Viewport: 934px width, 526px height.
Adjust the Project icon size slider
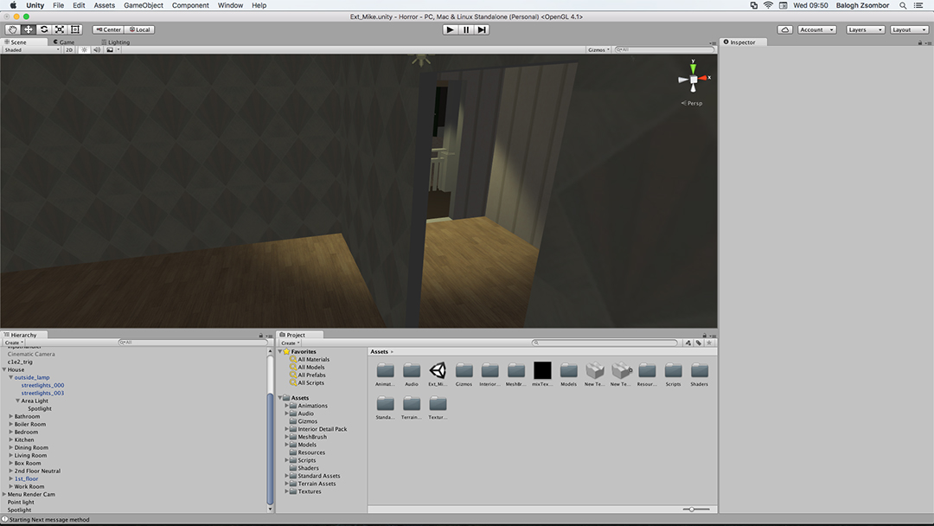696,509
